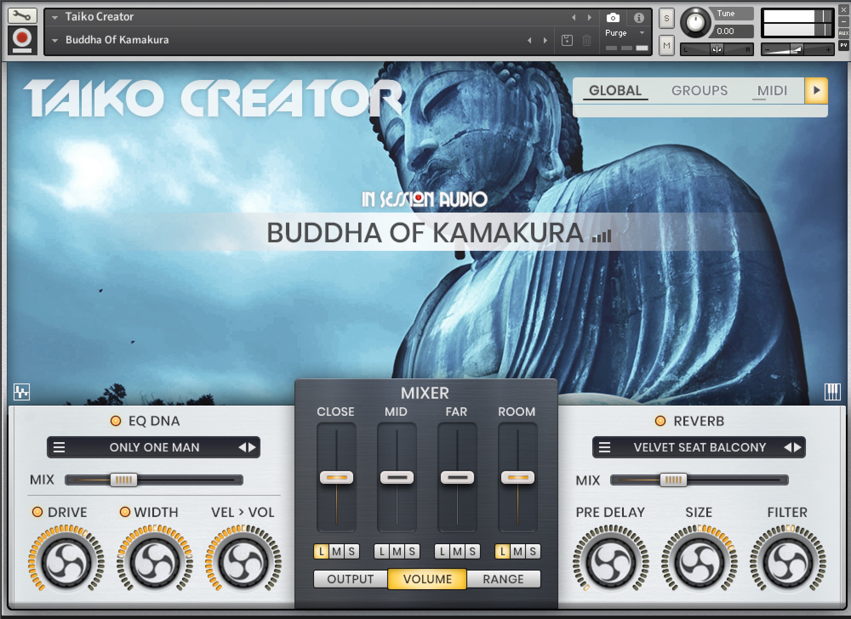Viewport: 851px width, 619px height.
Task: Select previous snapshot arrow beside Buddha Of Kamakura
Action: click(x=529, y=40)
